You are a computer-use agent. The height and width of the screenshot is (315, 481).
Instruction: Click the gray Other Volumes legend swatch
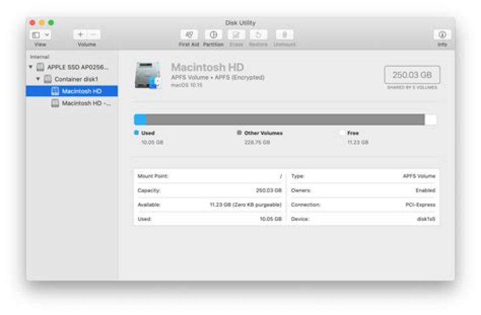(239, 133)
